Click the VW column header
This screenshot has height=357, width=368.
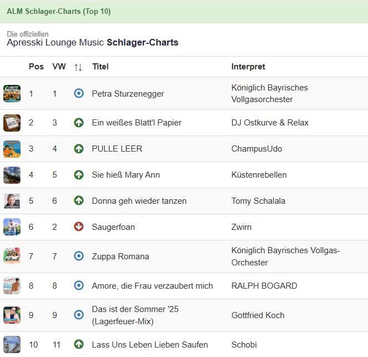[59, 67]
